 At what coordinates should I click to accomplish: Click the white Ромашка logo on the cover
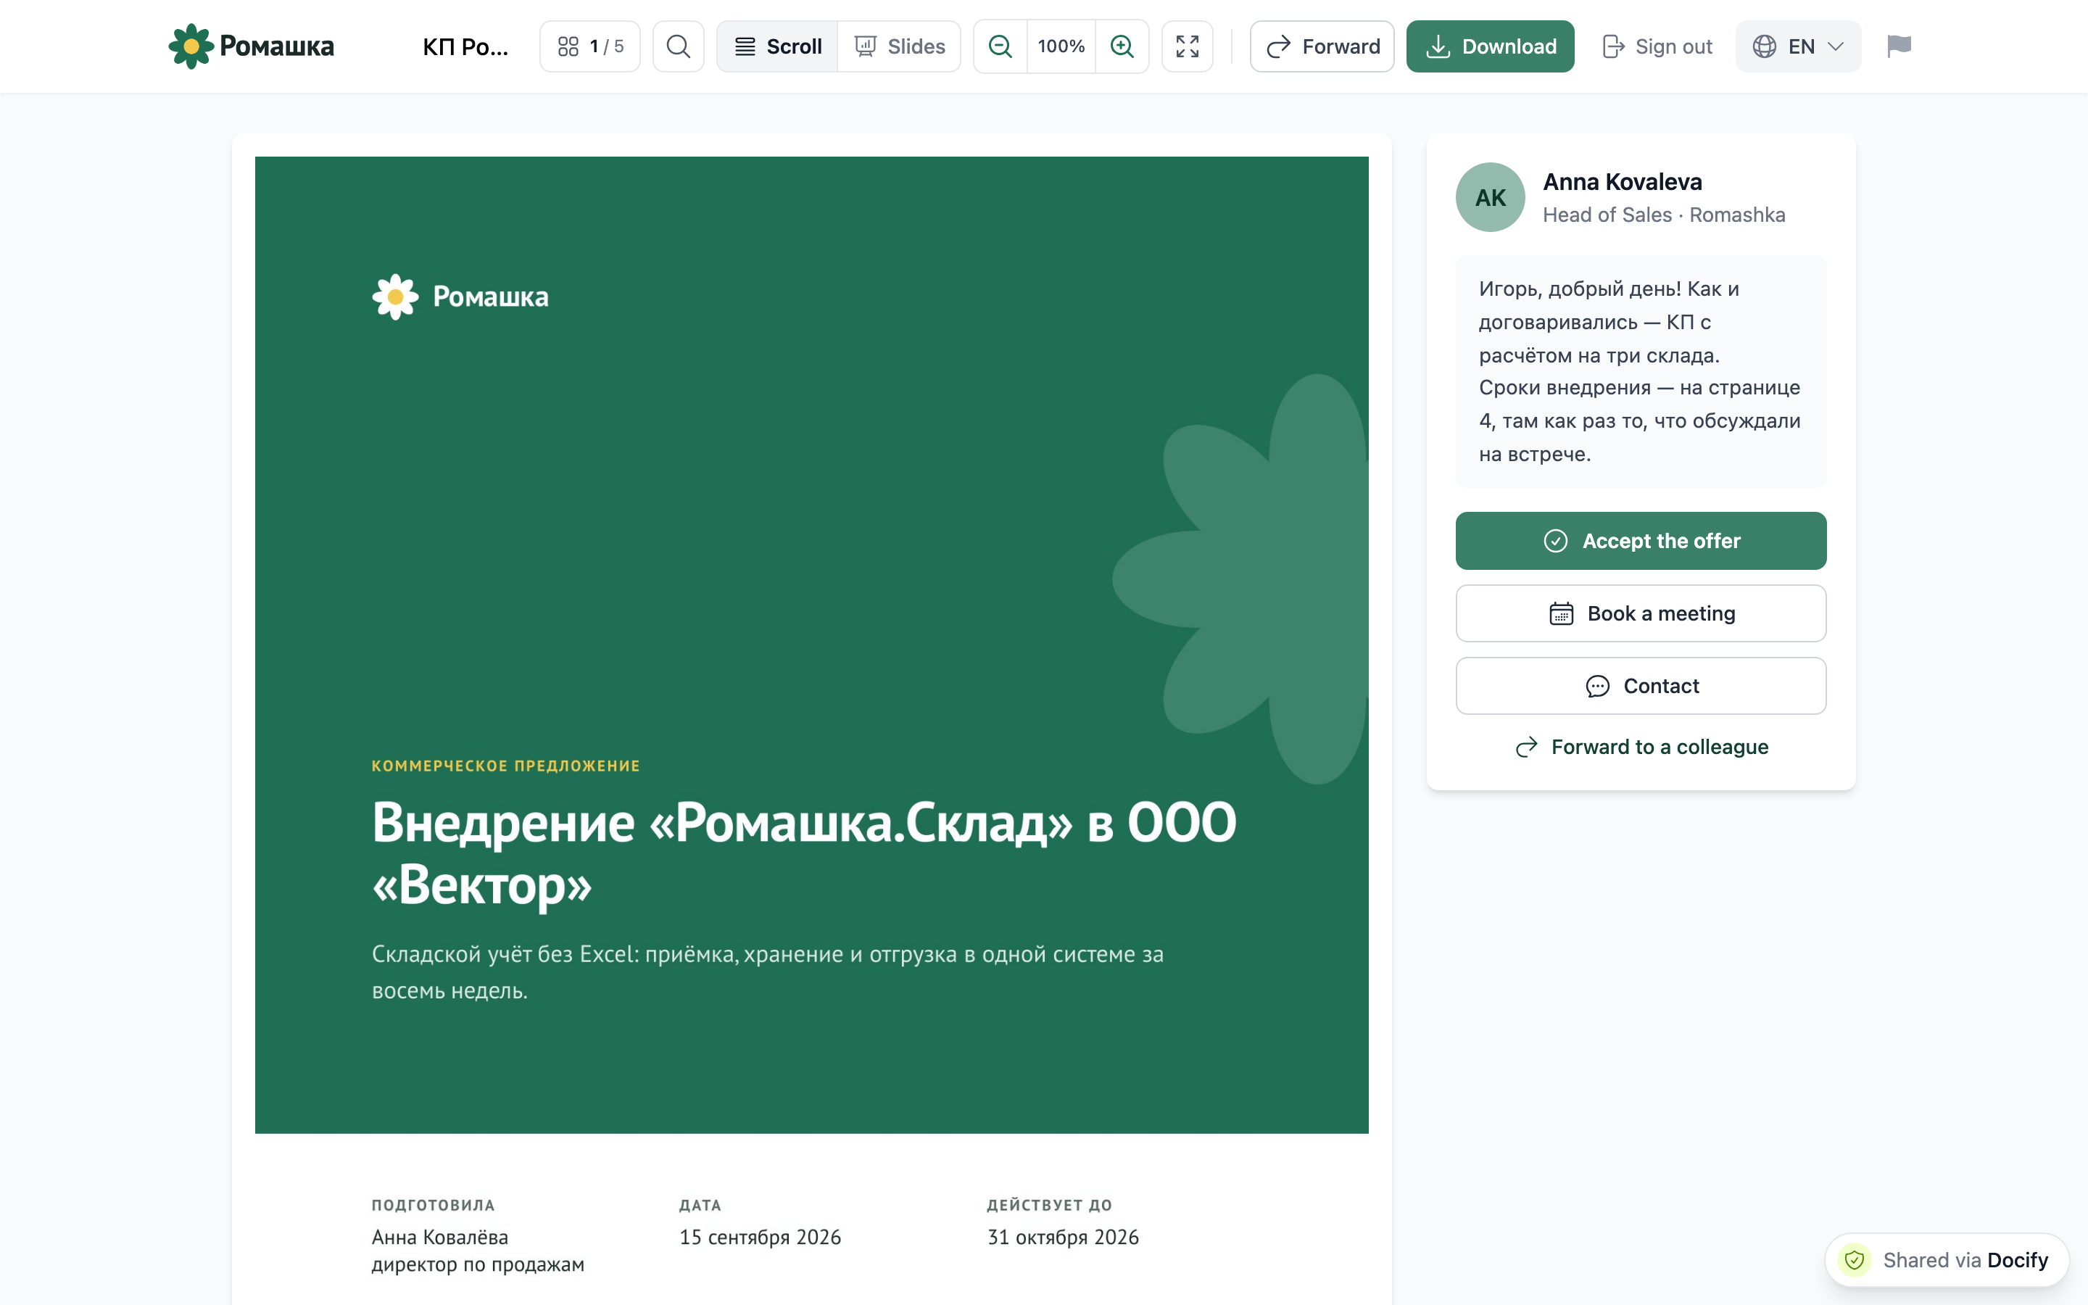point(460,297)
